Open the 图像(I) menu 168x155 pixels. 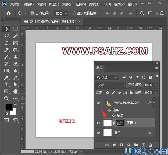pos(41,4)
